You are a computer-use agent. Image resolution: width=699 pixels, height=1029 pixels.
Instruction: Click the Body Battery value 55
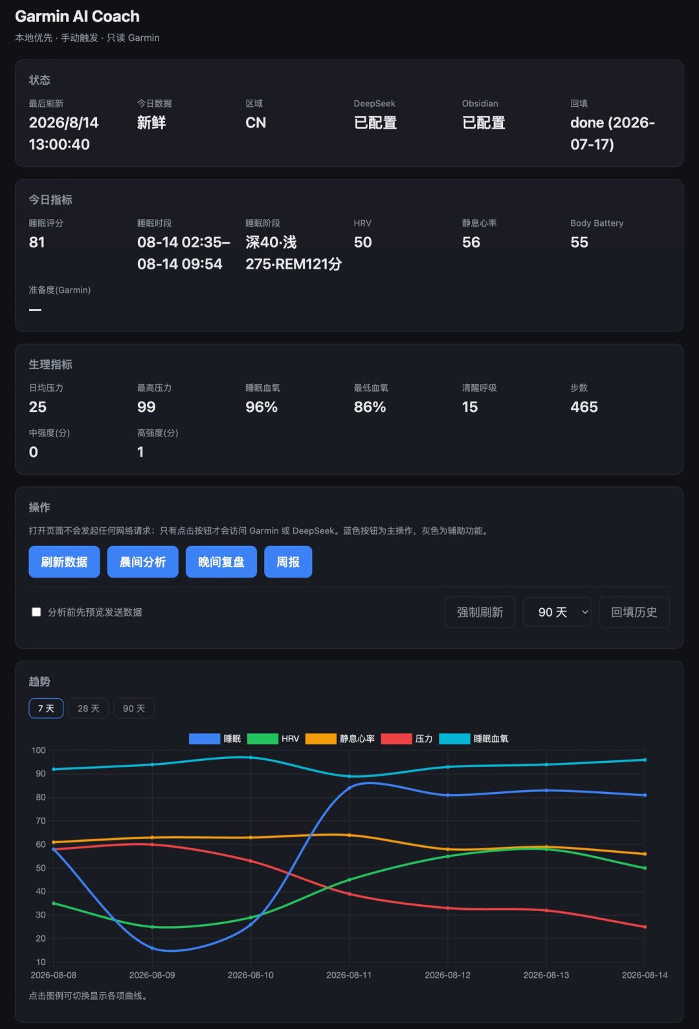point(579,242)
